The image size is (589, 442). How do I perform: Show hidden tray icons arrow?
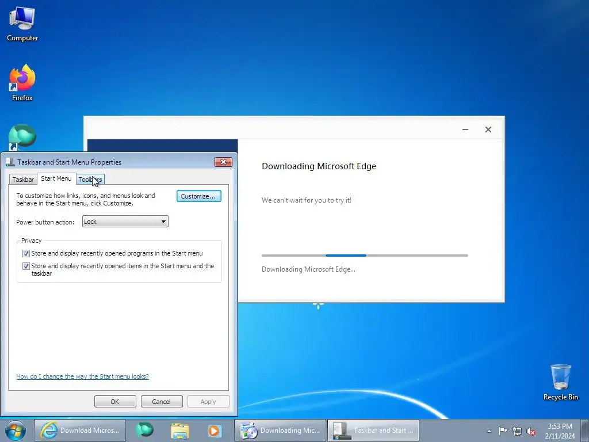489,431
